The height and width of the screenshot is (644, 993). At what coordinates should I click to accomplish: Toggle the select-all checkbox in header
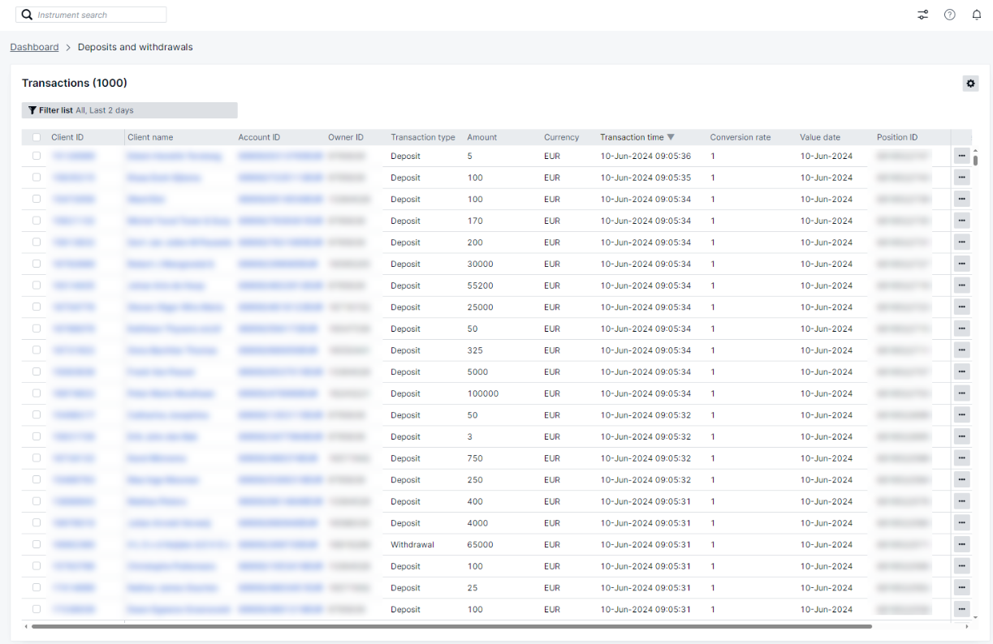point(37,137)
